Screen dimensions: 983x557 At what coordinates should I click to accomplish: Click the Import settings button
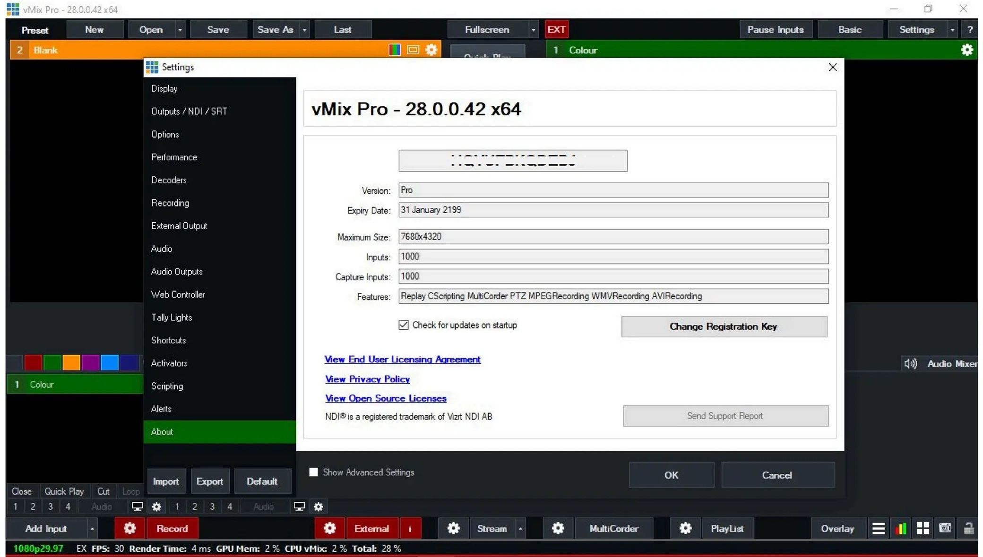(x=166, y=481)
